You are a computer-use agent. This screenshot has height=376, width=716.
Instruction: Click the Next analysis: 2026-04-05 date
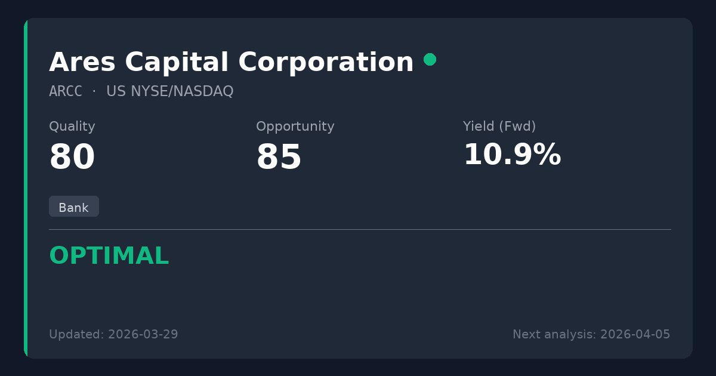(591, 334)
